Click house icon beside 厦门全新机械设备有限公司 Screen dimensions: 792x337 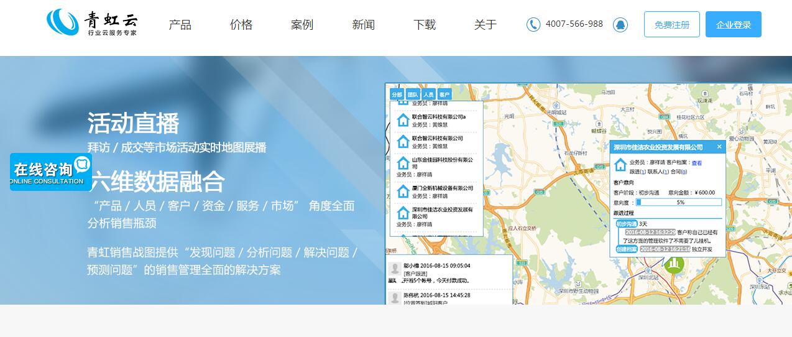(403, 192)
